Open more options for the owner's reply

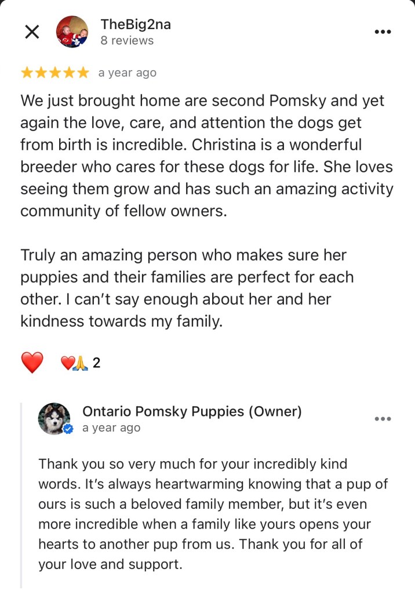pyautogui.click(x=383, y=419)
